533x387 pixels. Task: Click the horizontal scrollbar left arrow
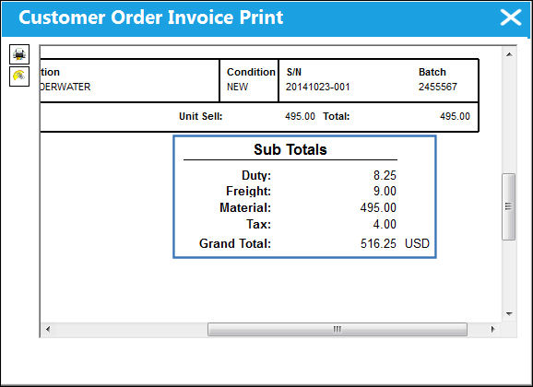pos(48,329)
